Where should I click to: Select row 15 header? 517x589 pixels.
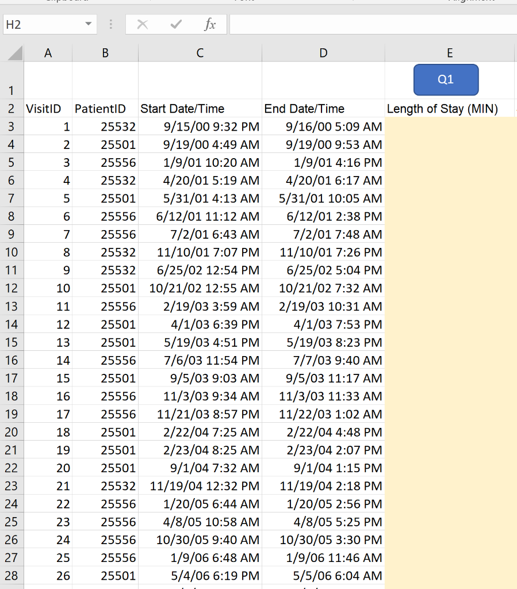[10, 342]
